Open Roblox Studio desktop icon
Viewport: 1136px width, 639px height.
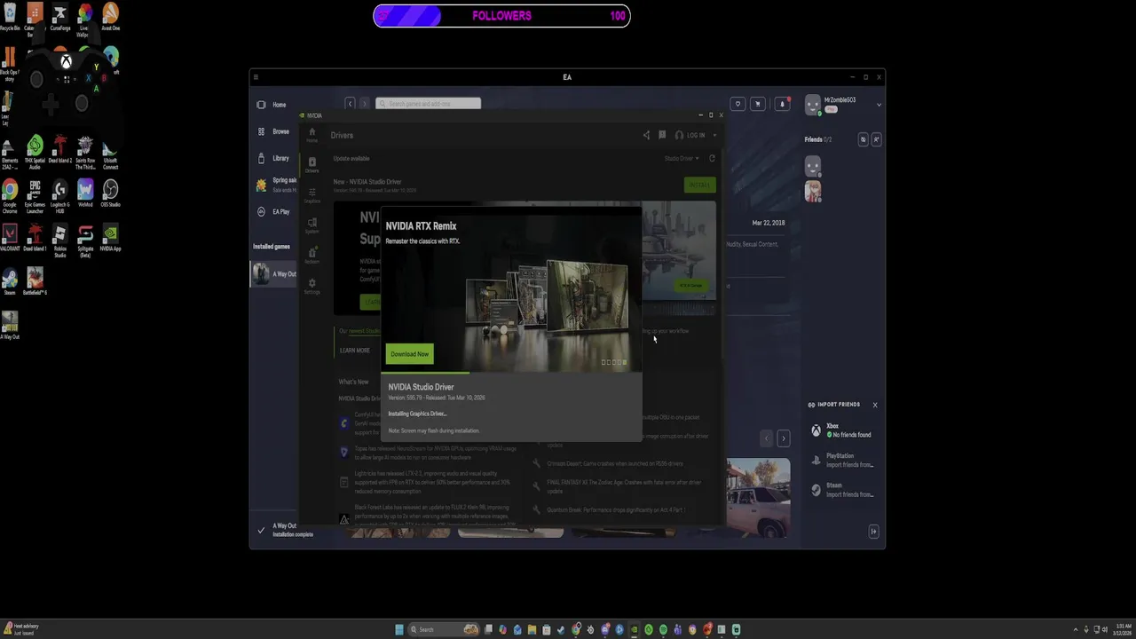coord(60,241)
